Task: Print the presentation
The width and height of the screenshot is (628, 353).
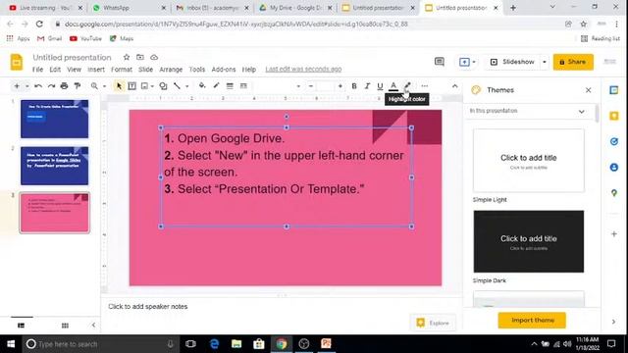Action: (x=64, y=86)
